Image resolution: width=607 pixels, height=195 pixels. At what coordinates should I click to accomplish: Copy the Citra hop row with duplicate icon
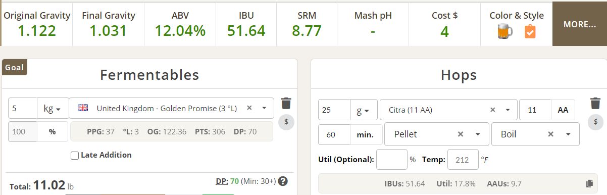589,183
